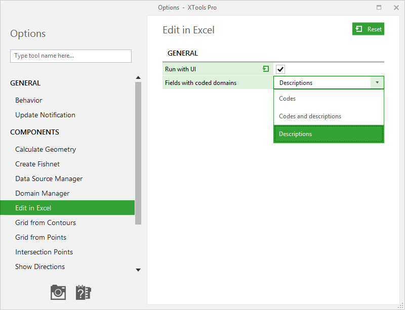Go to Domain Manager options
Screen dimensions: 405x310
[42, 193]
